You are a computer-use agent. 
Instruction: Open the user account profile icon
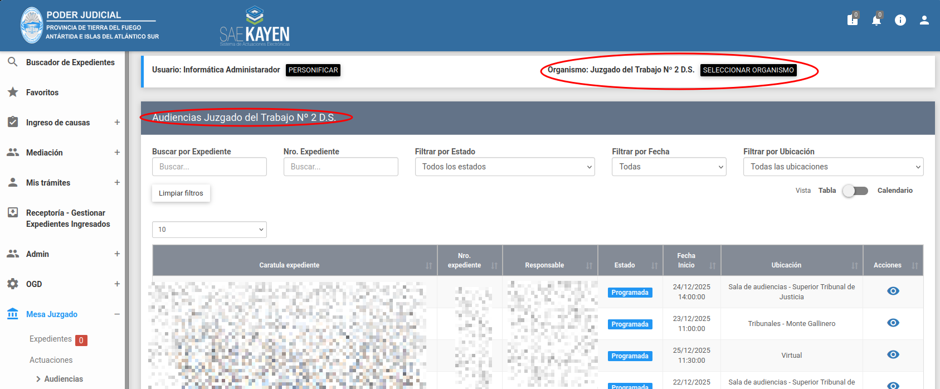click(924, 21)
